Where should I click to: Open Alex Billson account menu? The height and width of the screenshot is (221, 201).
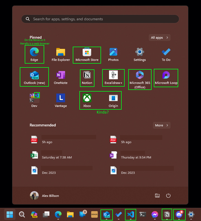44,195
